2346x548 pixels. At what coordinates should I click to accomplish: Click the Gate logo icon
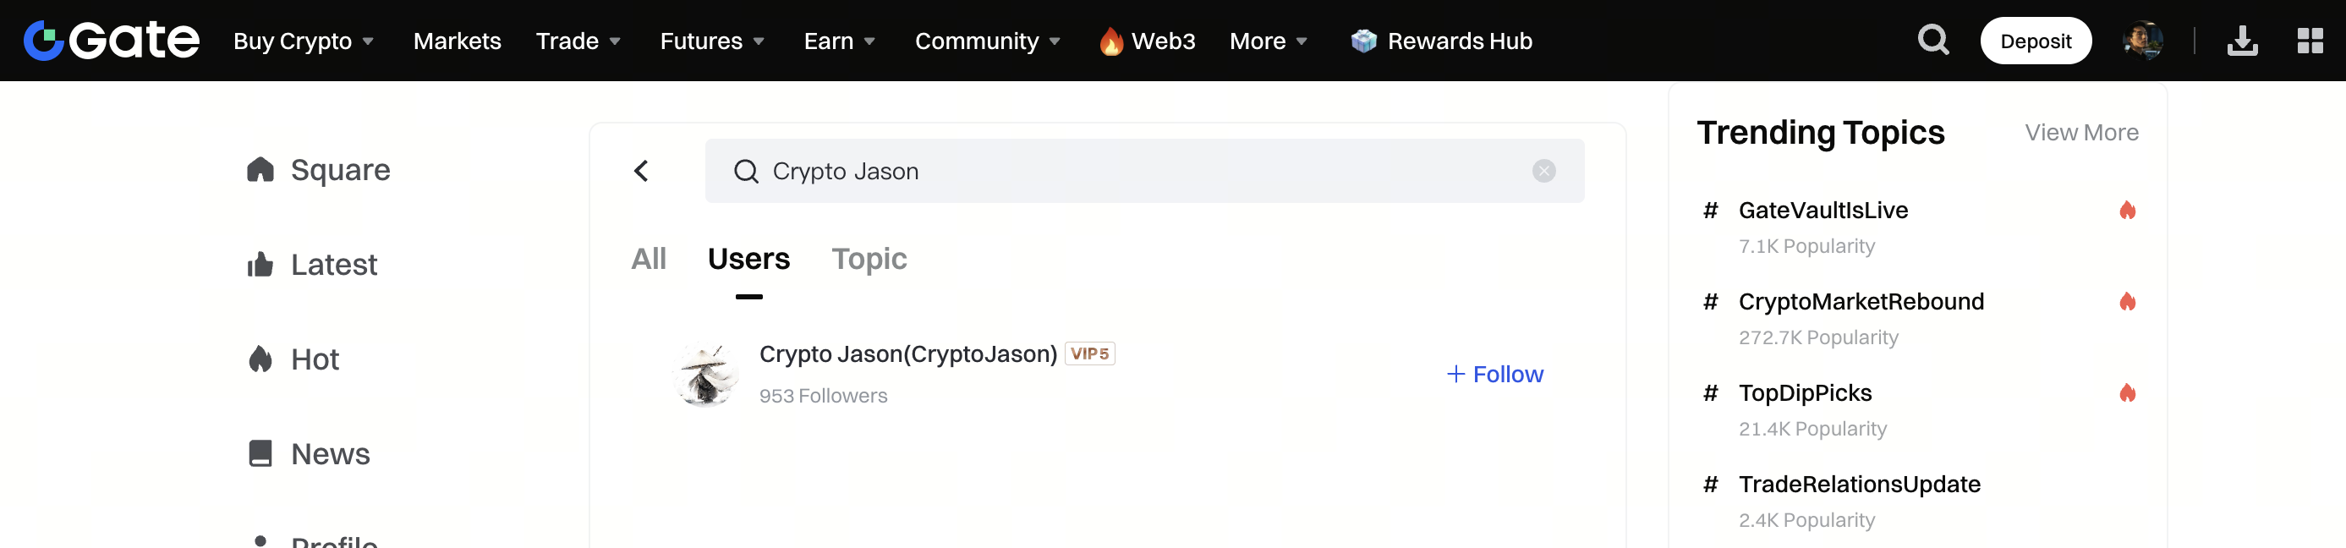(44, 41)
